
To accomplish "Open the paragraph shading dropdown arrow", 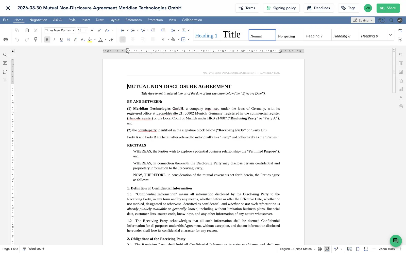I will tap(178, 39).
